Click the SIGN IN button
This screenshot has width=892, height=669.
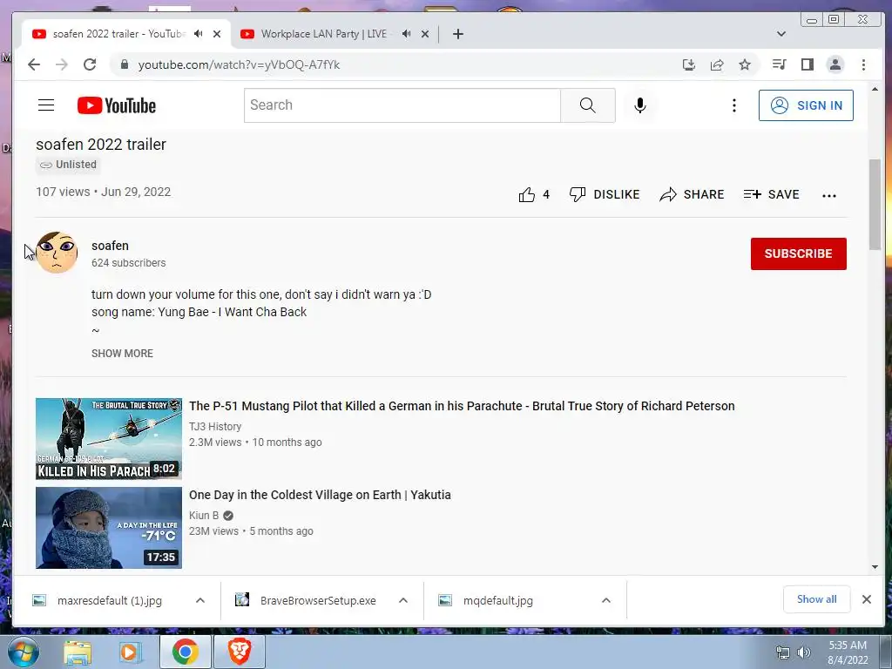[x=806, y=105]
